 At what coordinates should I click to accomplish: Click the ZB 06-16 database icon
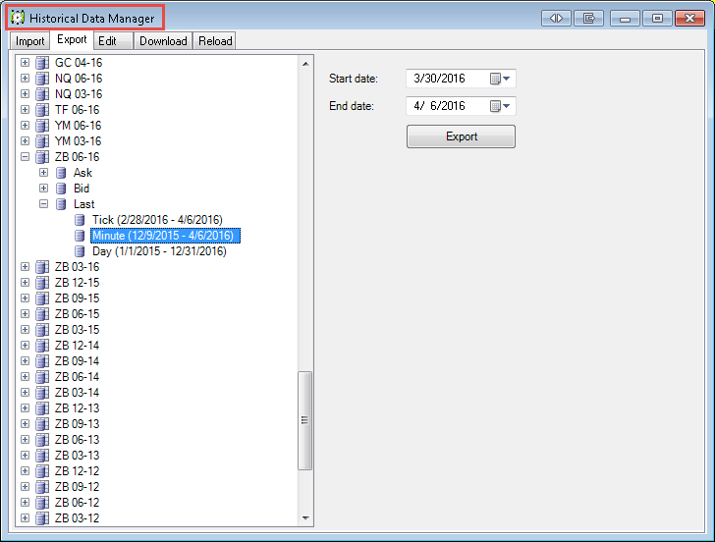[42, 157]
